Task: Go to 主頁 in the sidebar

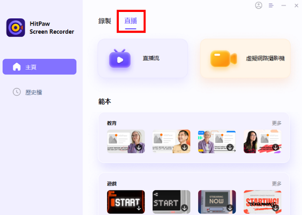Action: [39, 67]
